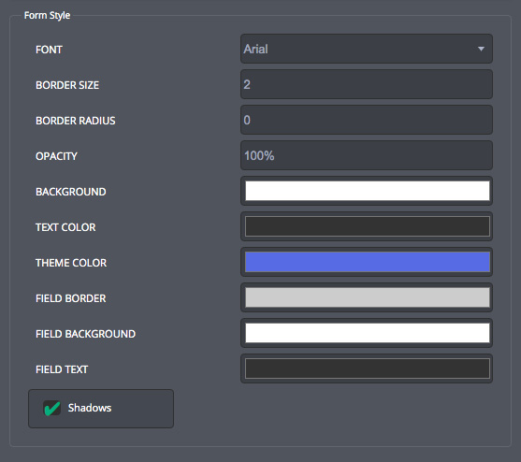Click the Font dropdown arrow
The width and height of the screenshot is (521, 462).
pos(481,49)
